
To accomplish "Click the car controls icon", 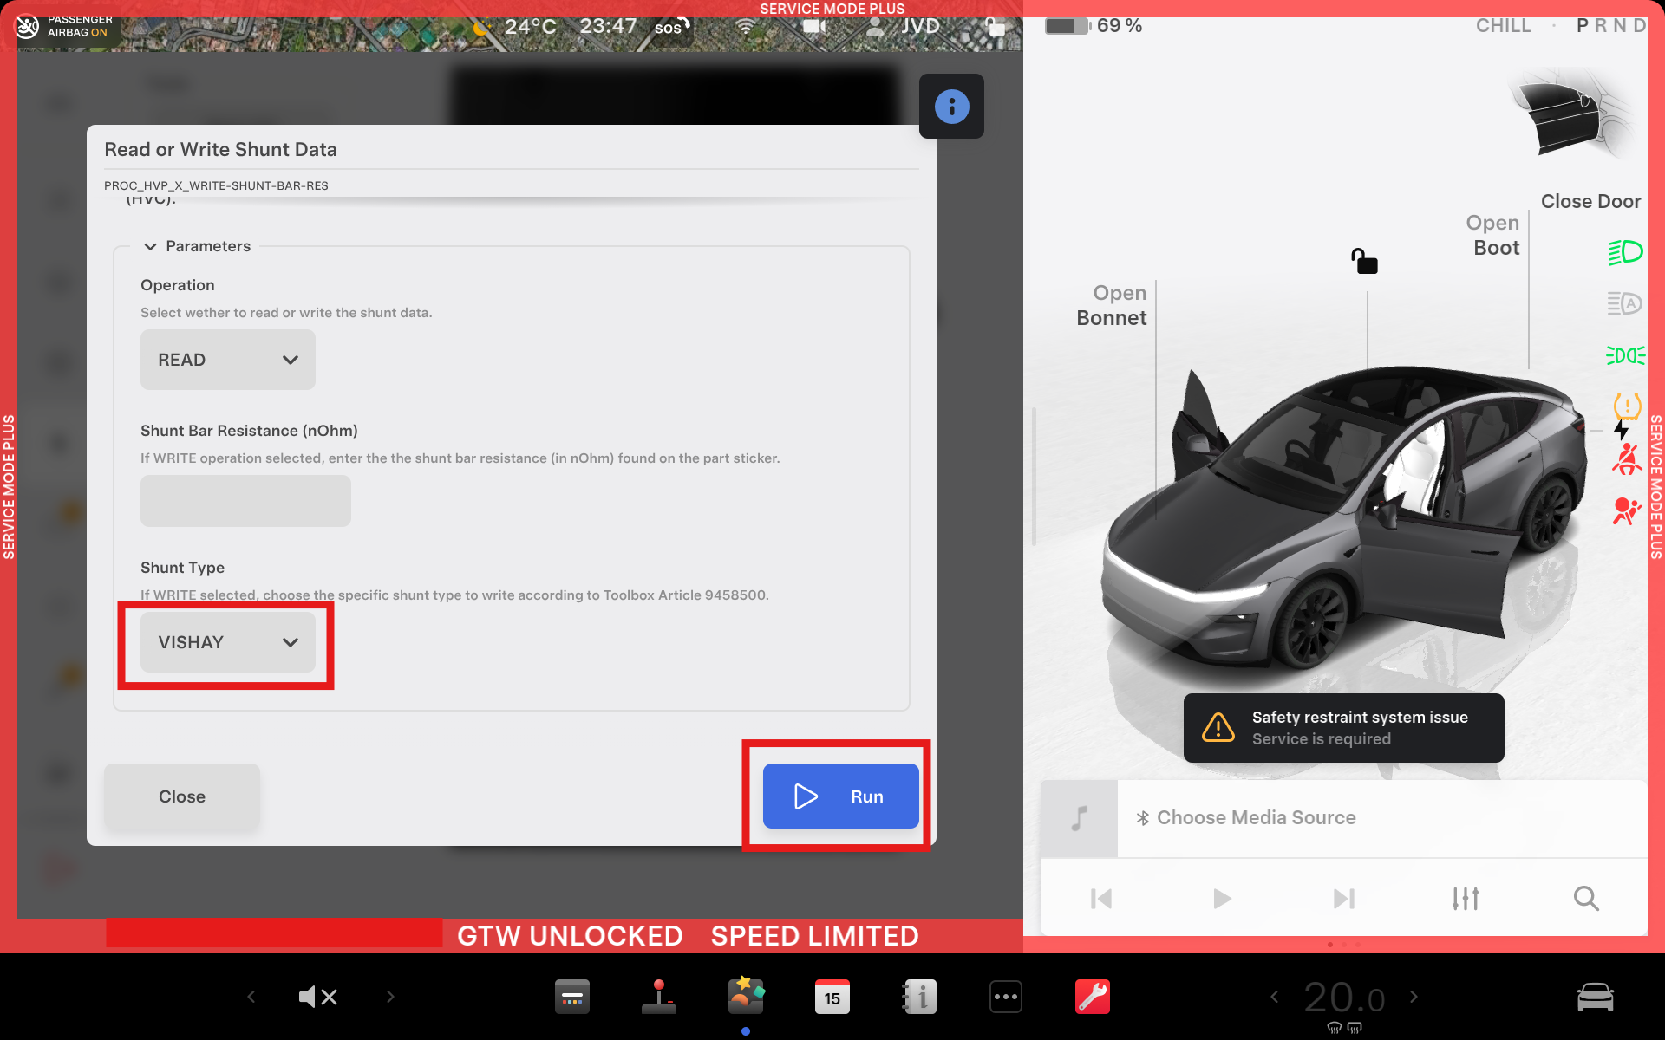I will tap(1594, 997).
